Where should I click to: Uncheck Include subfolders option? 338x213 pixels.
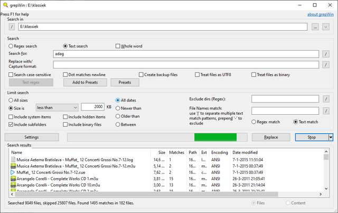click(11, 125)
